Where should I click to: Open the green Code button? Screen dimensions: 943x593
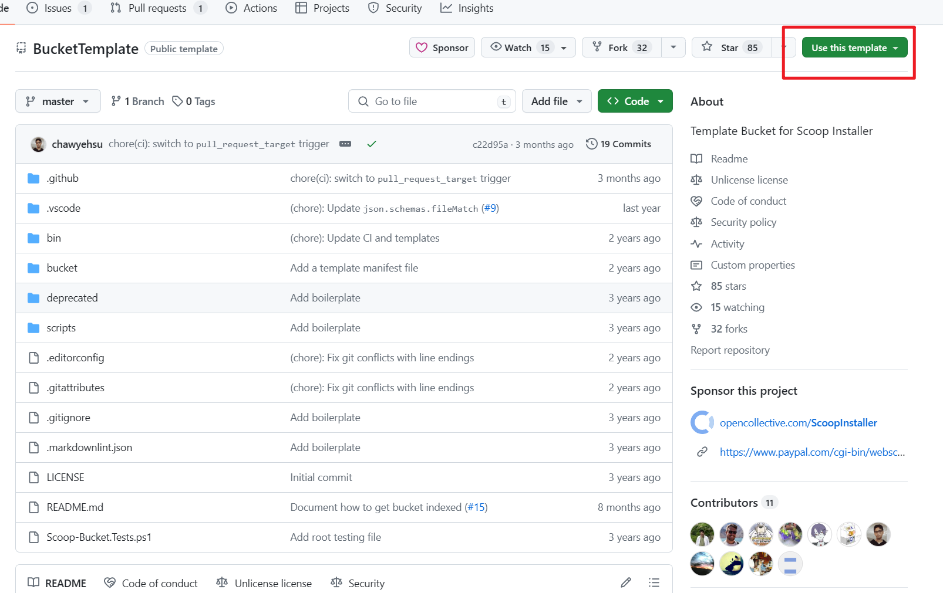pos(635,101)
